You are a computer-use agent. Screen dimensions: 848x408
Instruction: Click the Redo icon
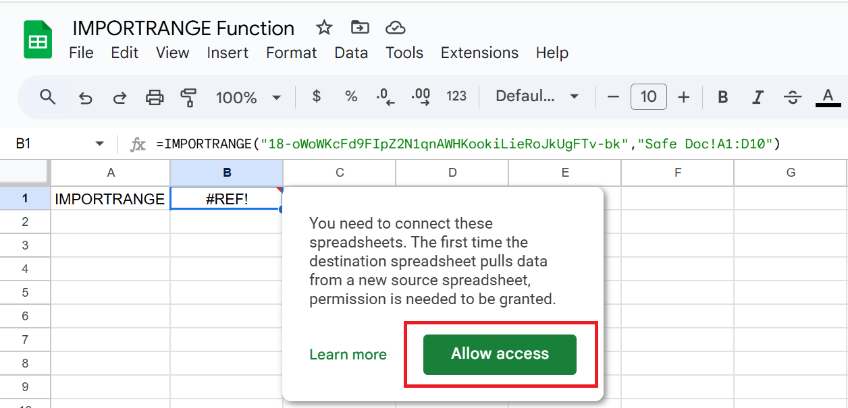point(120,96)
